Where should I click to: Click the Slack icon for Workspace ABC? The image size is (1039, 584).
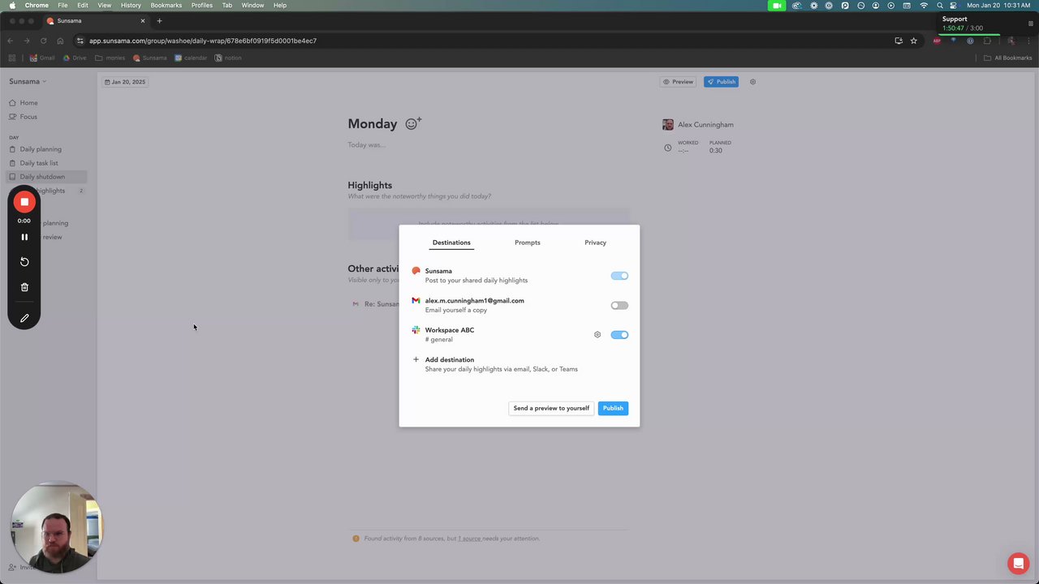click(x=416, y=330)
